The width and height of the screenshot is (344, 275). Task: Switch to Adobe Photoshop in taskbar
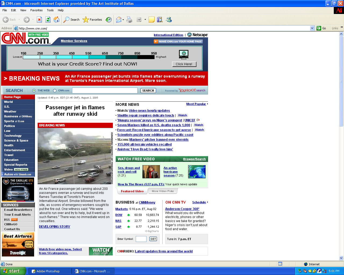coord(50,271)
